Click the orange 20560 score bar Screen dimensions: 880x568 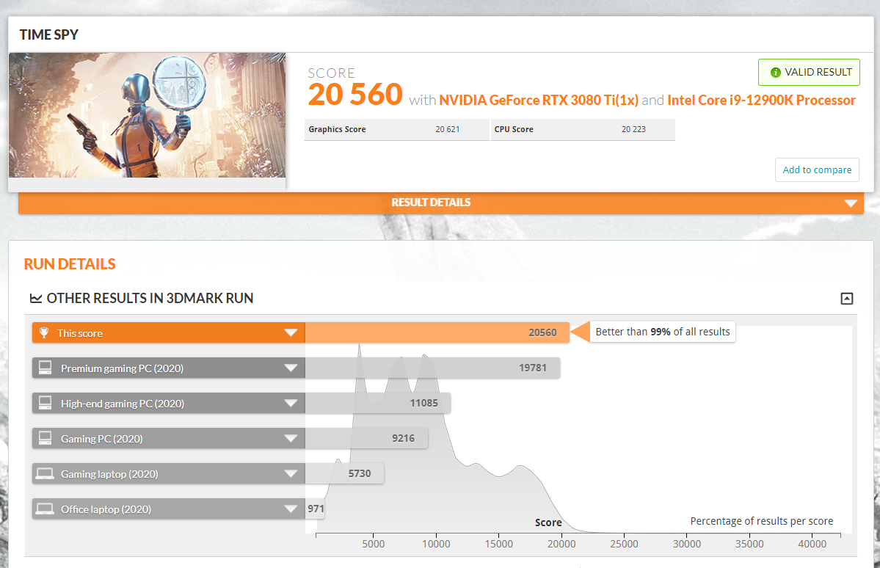click(437, 333)
